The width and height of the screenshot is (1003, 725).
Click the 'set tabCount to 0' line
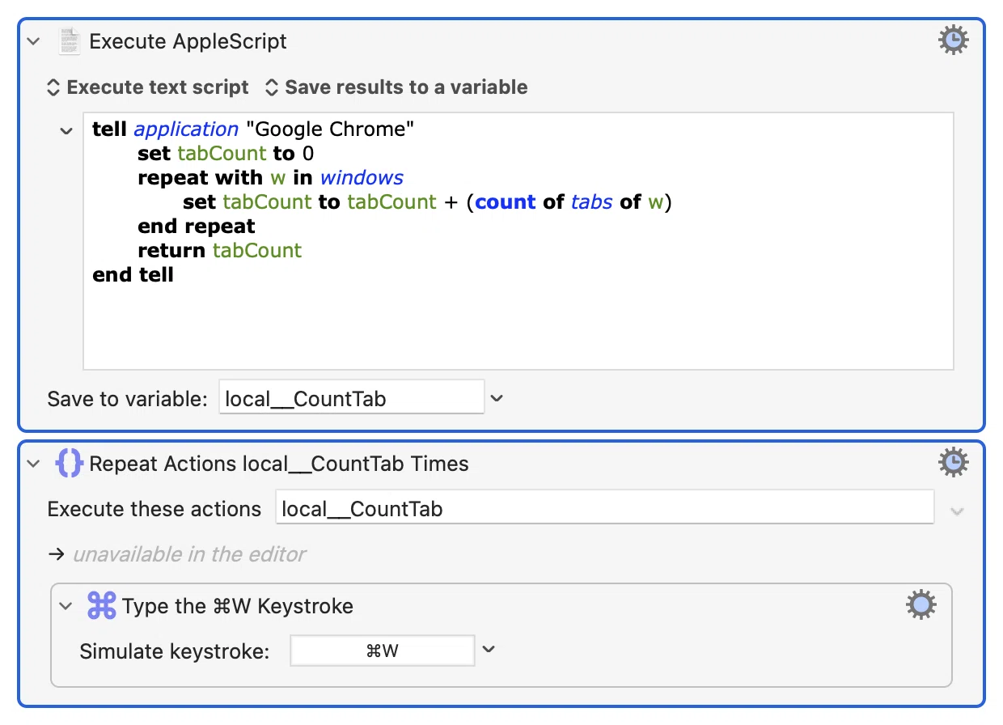click(226, 154)
